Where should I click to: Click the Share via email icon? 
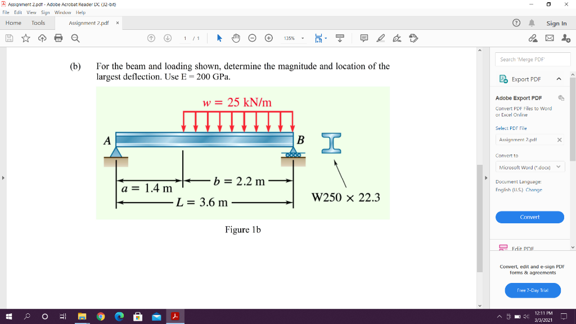[550, 38]
